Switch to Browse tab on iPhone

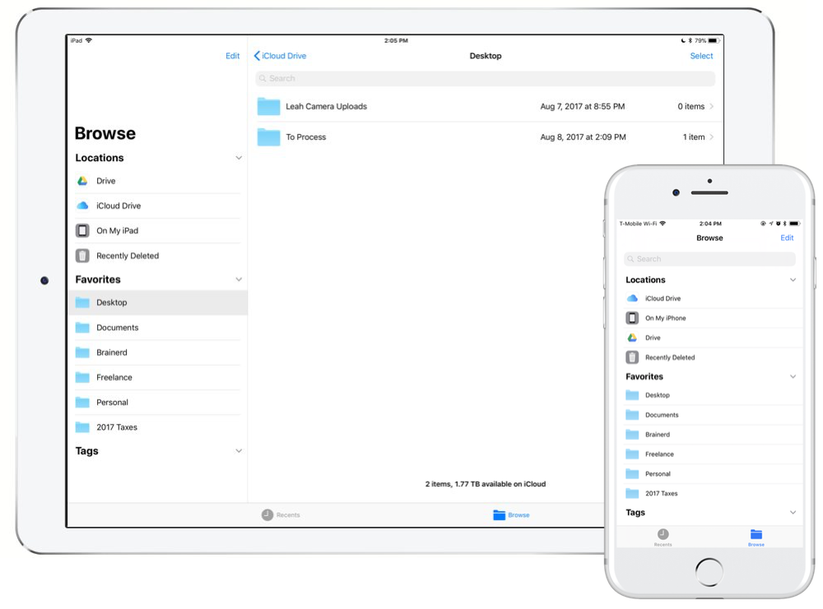tap(756, 537)
